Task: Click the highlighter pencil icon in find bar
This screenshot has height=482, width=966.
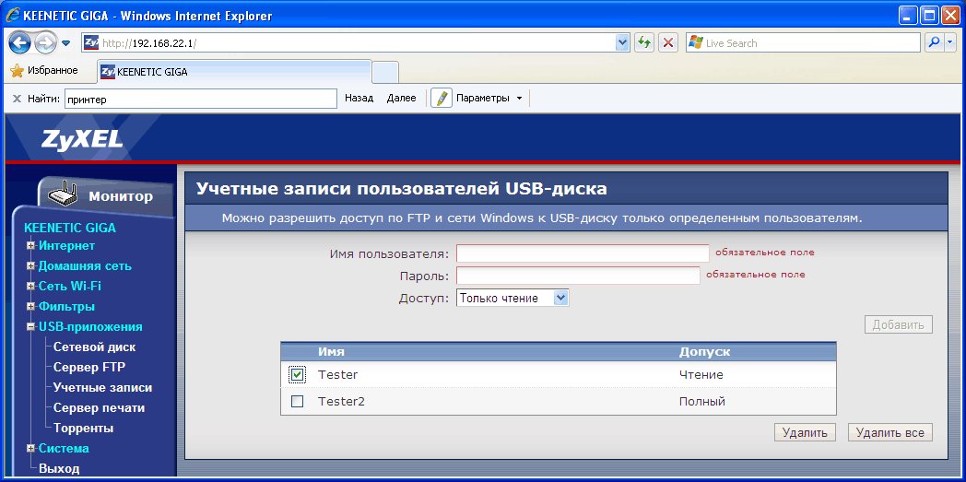Action: click(x=442, y=98)
